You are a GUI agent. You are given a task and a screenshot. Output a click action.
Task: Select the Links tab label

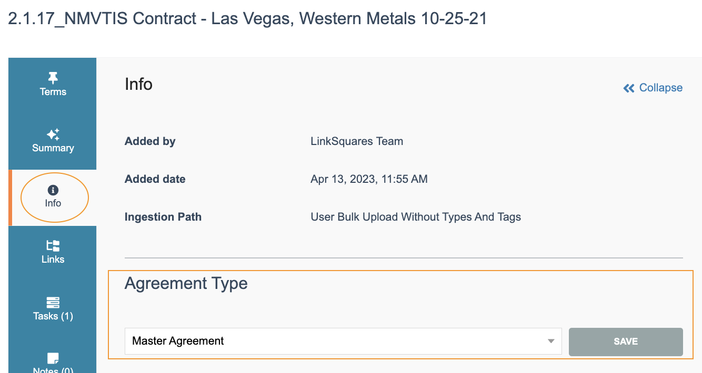tap(53, 260)
